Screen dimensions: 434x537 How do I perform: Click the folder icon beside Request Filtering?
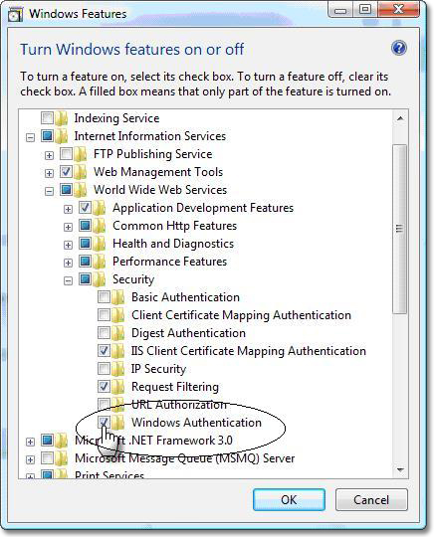point(119,387)
